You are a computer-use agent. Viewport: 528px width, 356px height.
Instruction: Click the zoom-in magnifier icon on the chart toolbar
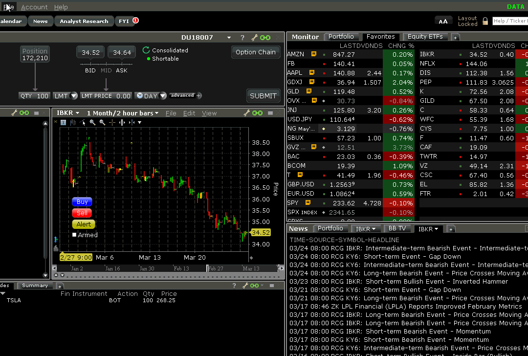pos(92,122)
